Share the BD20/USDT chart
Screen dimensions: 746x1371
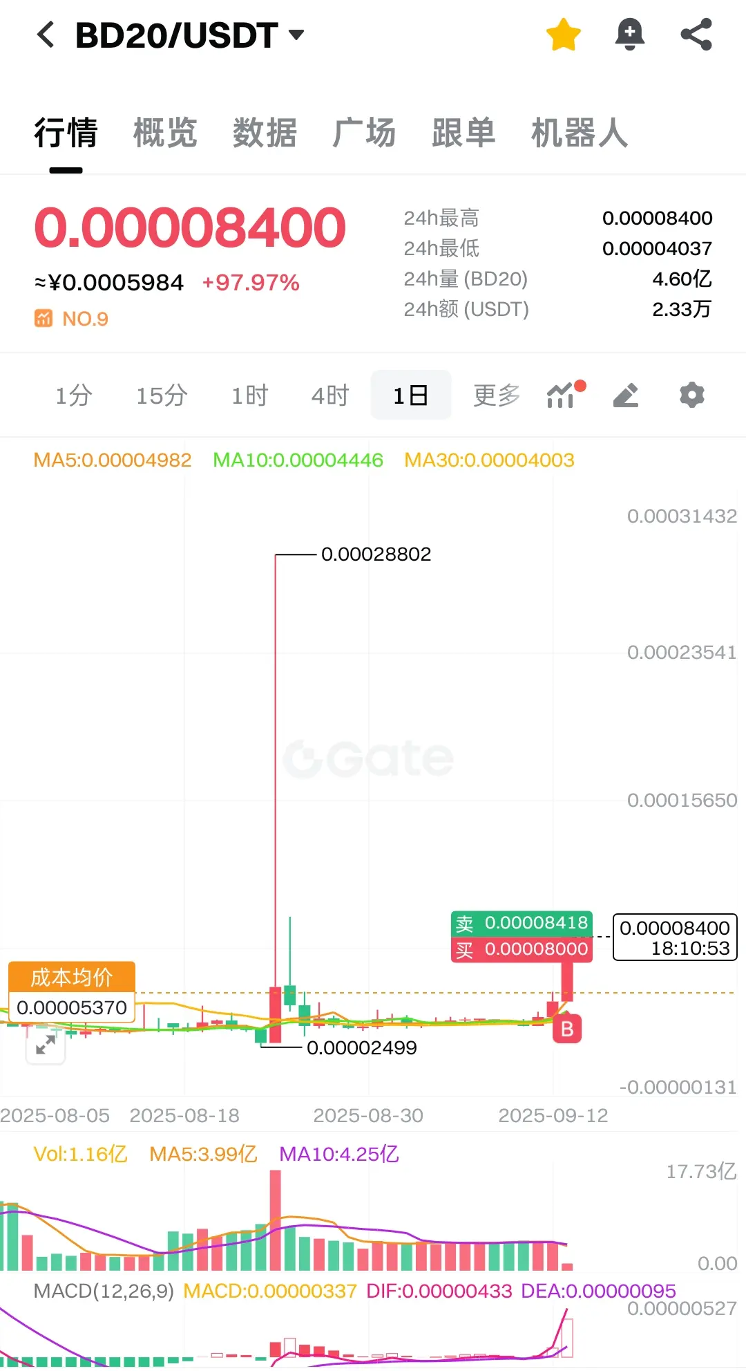coord(696,35)
